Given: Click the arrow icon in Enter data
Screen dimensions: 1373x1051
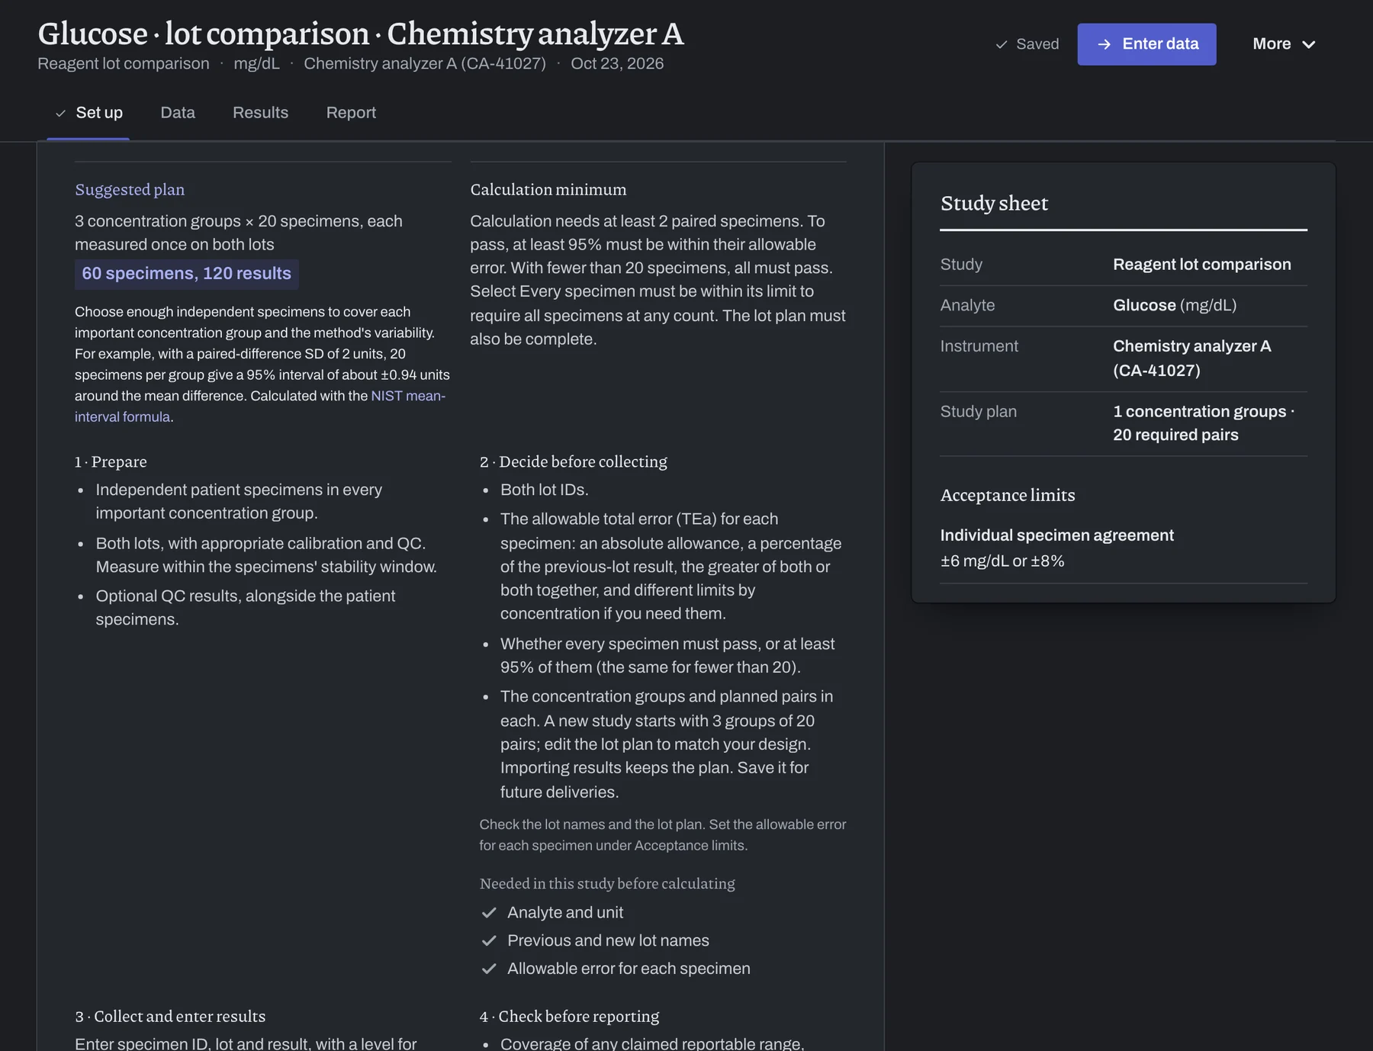Looking at the screenshot, I should tap(1104, 44).
